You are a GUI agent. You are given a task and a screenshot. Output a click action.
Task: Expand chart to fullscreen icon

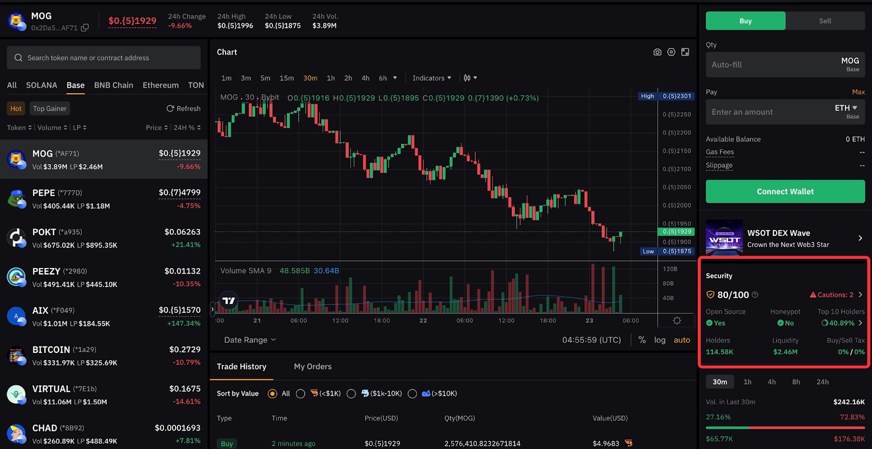coord(685,52)
